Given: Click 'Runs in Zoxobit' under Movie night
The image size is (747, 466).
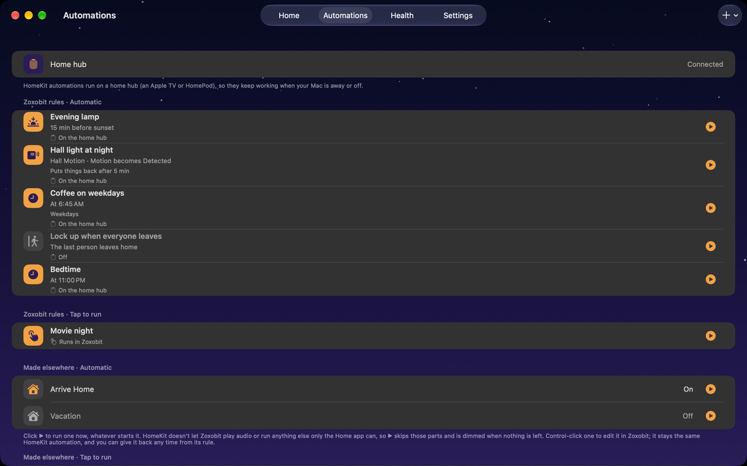Looking at the screenshot, I should point(81,342).
